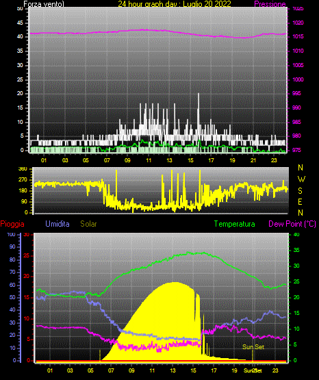This screenshot has width=319, height=380.
Task: Click the 'W' compass letter beside direction chart
Action: pyautogui.click(x=301, y=179)
